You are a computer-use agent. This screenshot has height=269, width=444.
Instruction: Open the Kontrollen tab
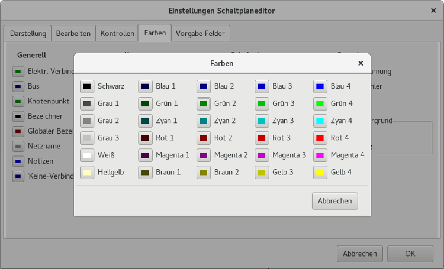(117, 33)
